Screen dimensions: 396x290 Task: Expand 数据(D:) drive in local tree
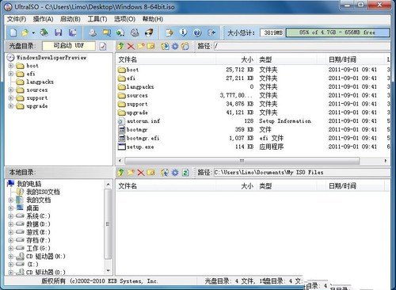(x=11, y=224)
